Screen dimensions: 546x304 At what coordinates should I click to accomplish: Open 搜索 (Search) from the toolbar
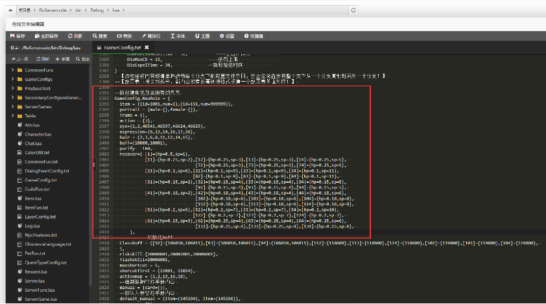point(100,36)
